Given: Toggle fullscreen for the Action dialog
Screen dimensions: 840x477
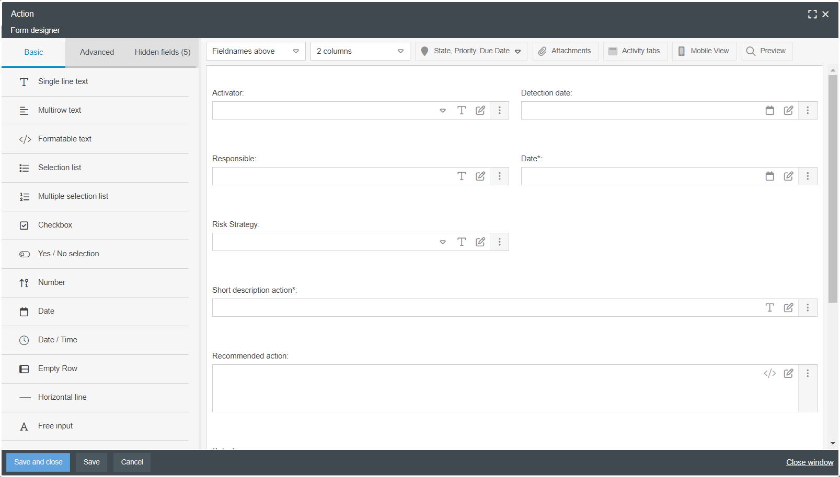Looking at the screenshot, I should pyautogui.click(x=812, y=14).
